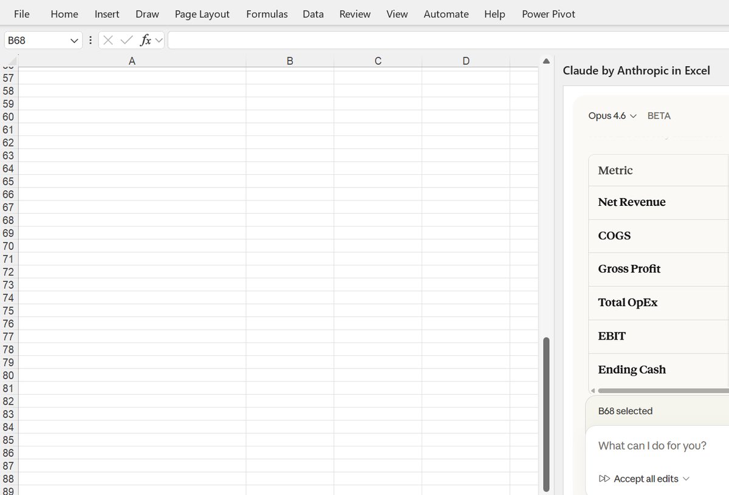Open the Power Pivot tab

(549, 13)
